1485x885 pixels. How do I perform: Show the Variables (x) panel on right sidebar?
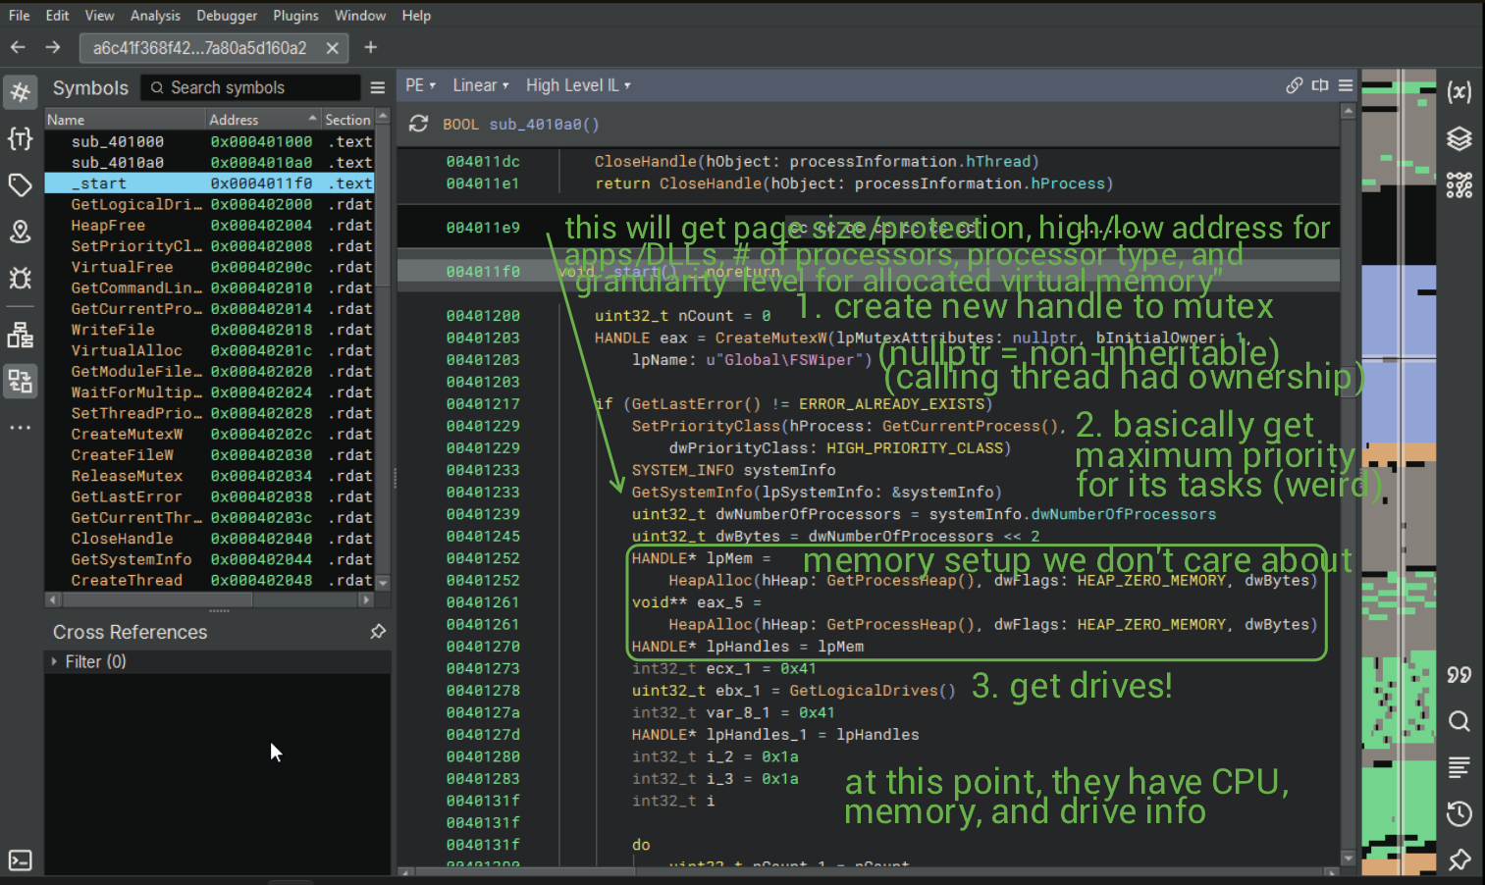pos(1459,92)
